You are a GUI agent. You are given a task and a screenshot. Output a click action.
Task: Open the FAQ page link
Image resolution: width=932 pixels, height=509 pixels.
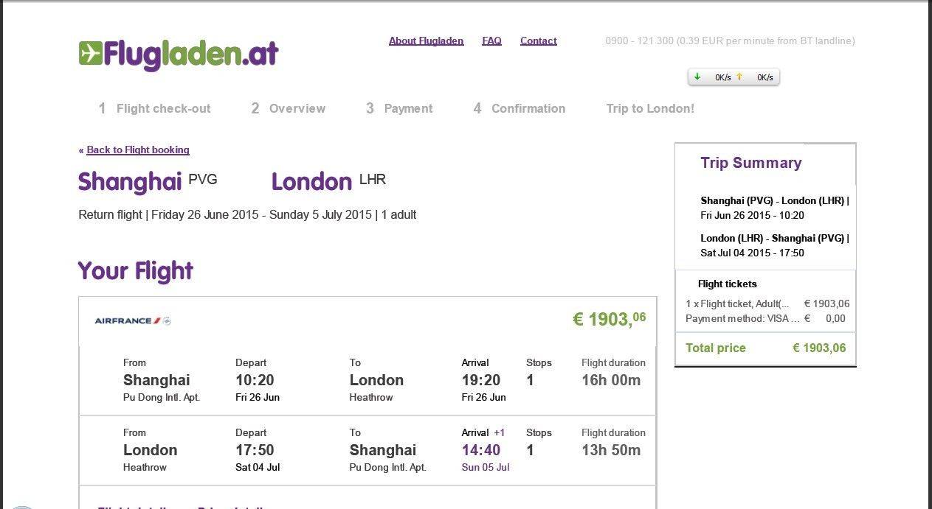point(491,41)
